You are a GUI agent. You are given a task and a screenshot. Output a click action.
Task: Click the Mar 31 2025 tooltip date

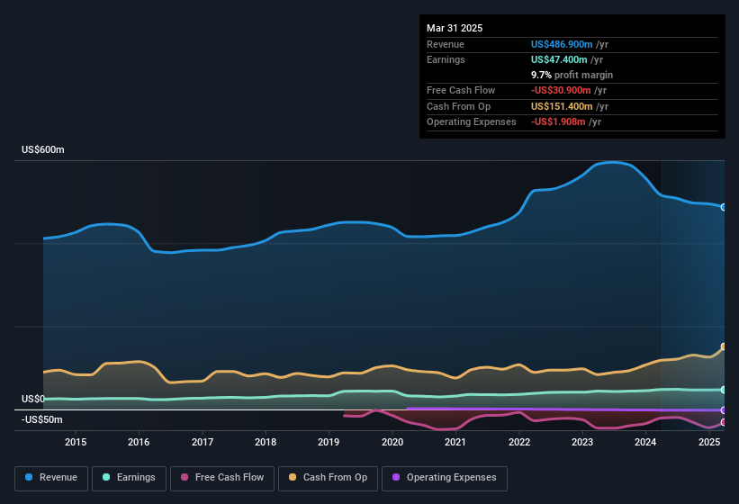click(455, 28)
